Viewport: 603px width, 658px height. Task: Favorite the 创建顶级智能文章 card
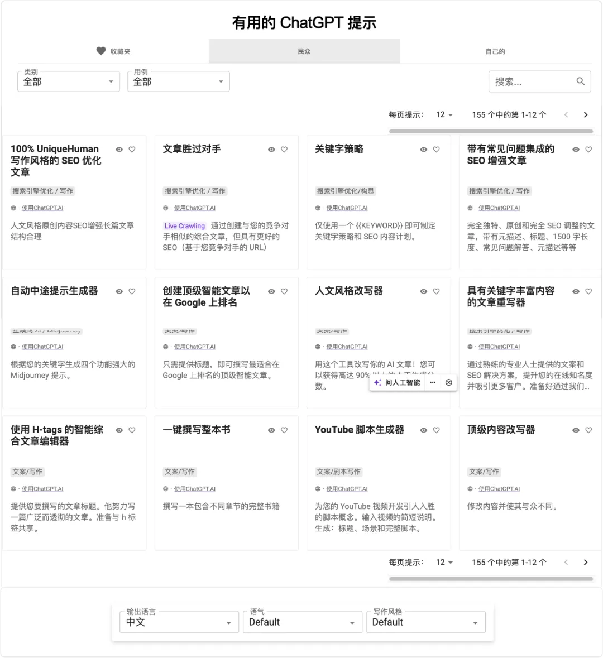pyautogui.click(x=284, y=291)
